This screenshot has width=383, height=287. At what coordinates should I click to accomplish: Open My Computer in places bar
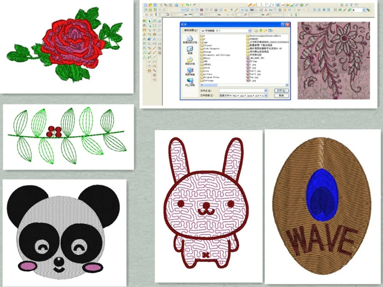[190, 72]
